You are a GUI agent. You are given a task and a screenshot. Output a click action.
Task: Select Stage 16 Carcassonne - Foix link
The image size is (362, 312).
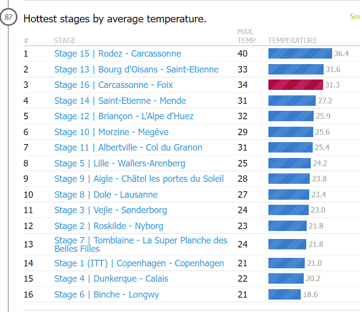pyautogui.click(x=114, y=85)
